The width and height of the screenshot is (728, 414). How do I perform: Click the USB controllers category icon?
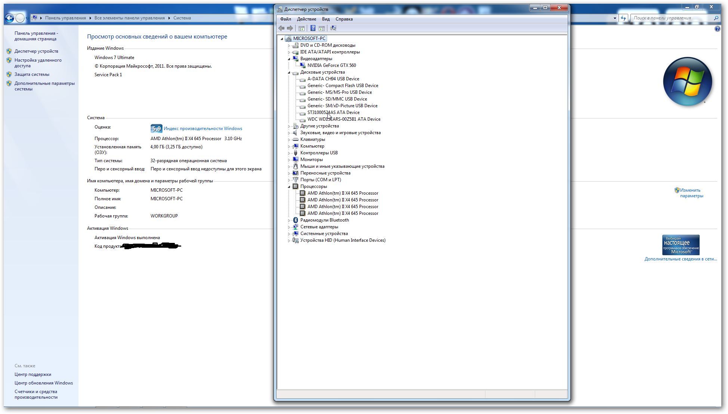point(296,153)
